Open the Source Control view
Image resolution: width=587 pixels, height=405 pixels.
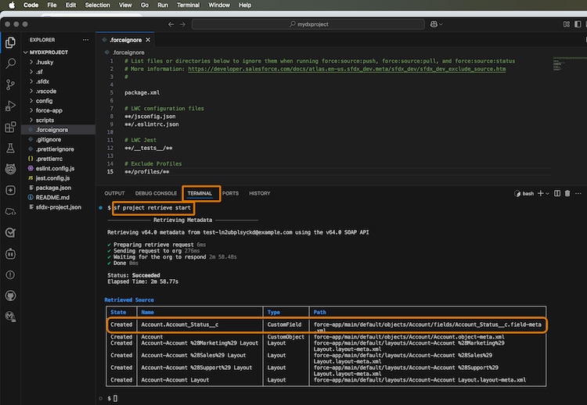pyautogui.click(x=10, y=85)
